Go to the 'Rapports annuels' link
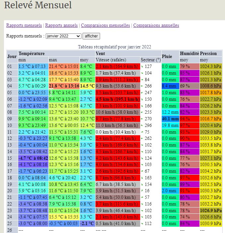The image size is (225, 233). pyautogui.click(x=61, y=26)
